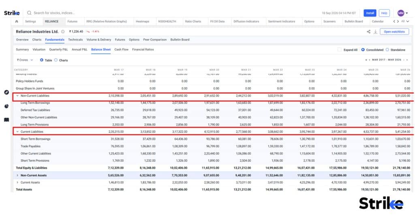Select the Table view radio button
This screenshot has width=415, height=220.
click(42, 60)
